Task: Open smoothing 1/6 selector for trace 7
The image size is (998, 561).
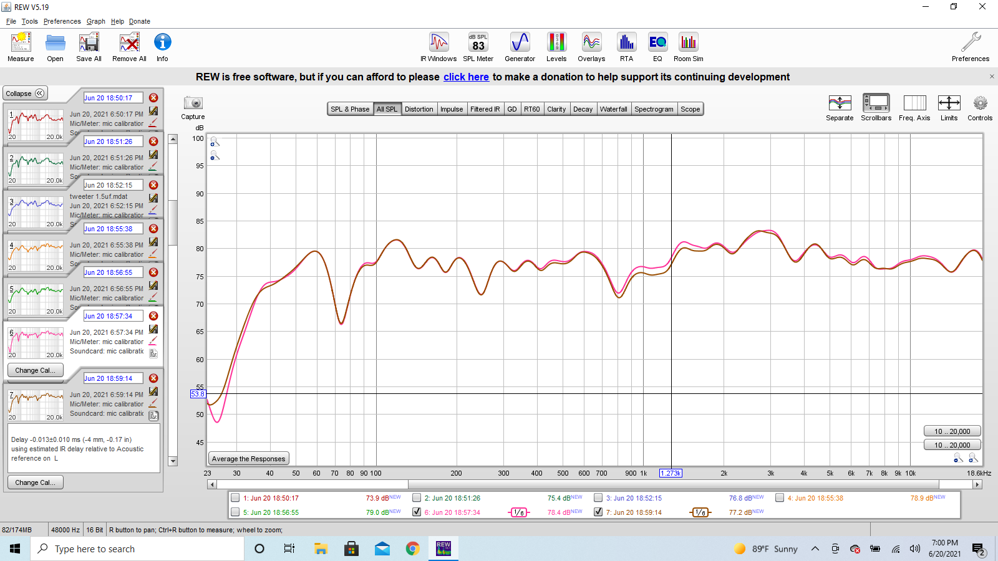Action: tap(700, 512)
